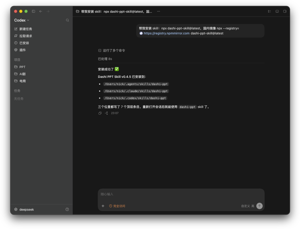300x229 pixels.
Task: Click the /Users/nick/.claude/skills/dashi-ppt path
Action: (136, 91)
